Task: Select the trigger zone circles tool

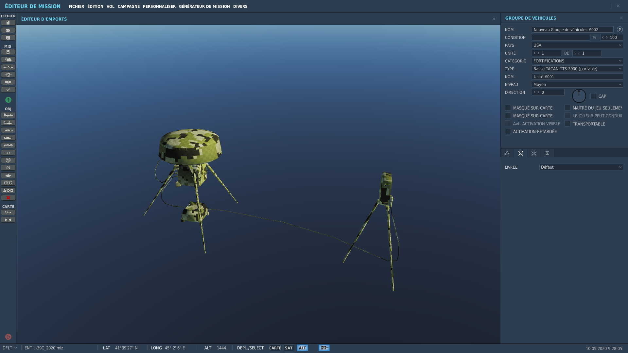Action: pos(8,160)
